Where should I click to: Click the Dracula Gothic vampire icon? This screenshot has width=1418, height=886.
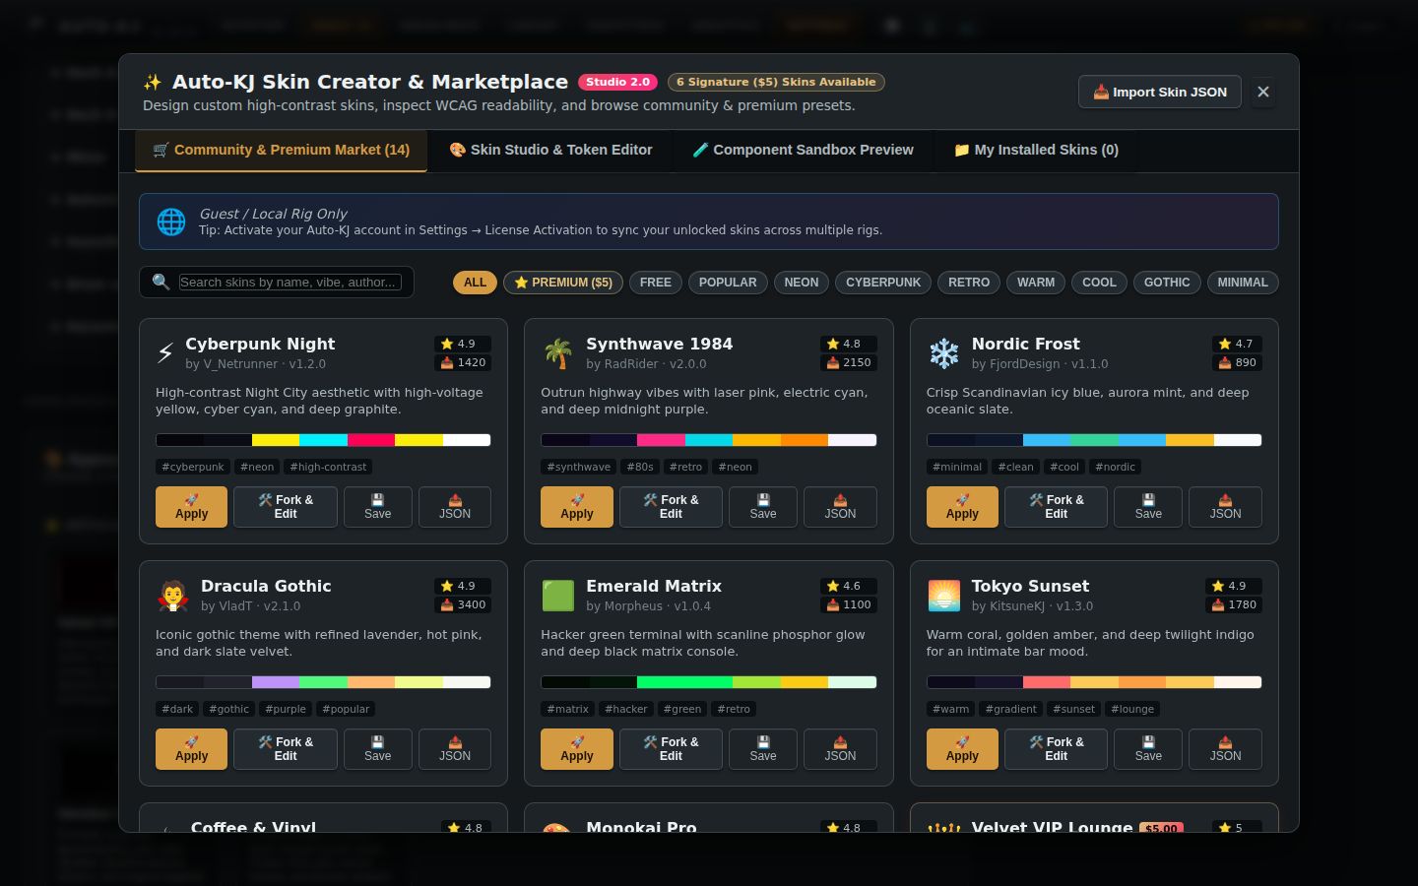(173, 595)
